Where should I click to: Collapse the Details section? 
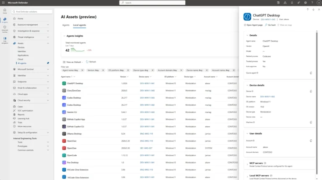(247, 35)
